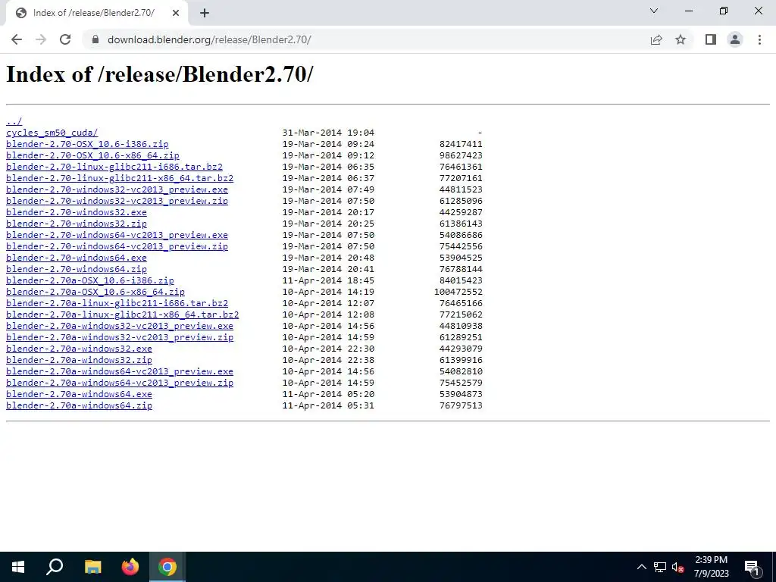Open the Chrome profile menu
Viewport: 776px width, 582px height.
(735, 39)
